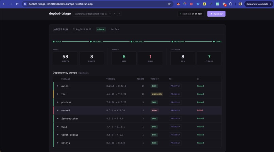Click the PACKAGE column header

(66, 79)
